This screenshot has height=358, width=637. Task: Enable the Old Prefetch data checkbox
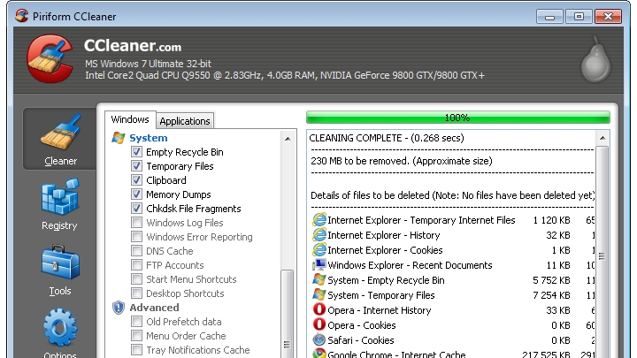coord(136,322)
